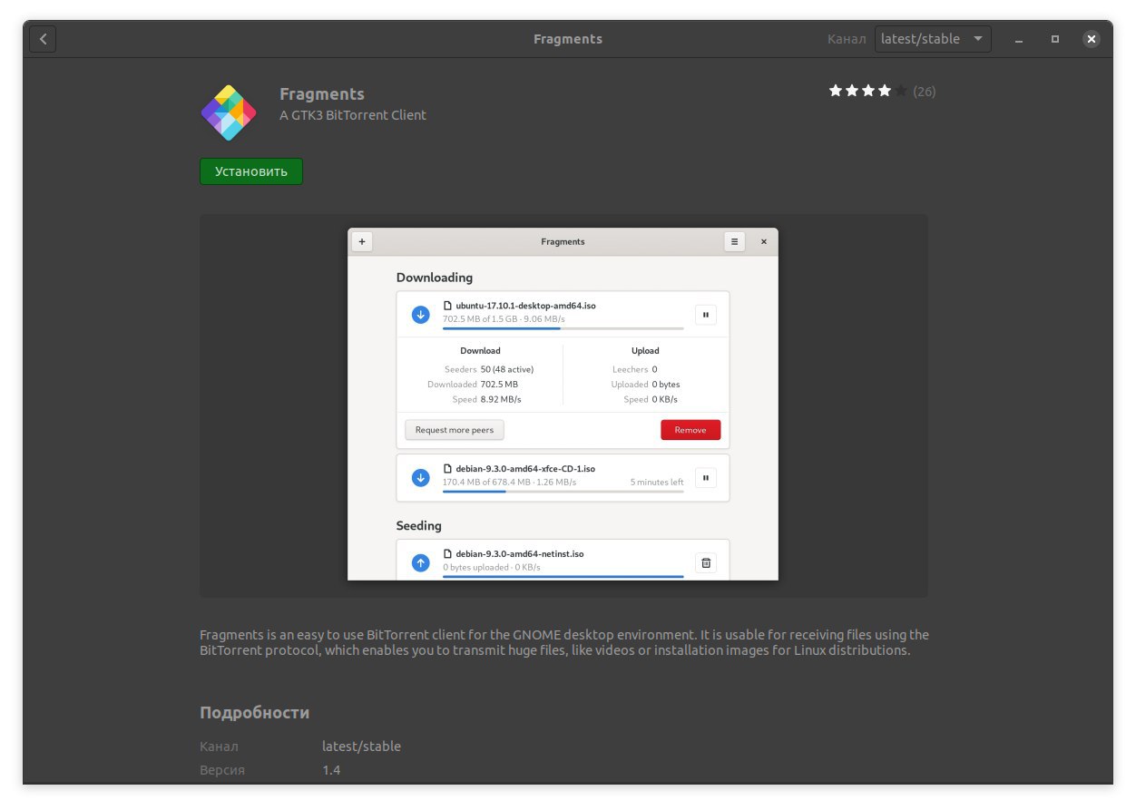Pause the ubuntu-17.10.1-desktop-amd64.iso torrent
Viewport: 1136px width, 810px height.
(706, 315)
